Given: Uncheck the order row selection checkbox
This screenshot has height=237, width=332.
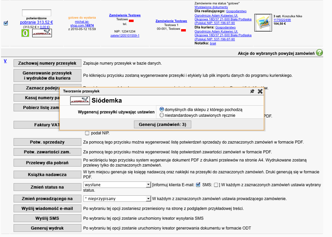Looking at the screenshot, I should 6,23.
